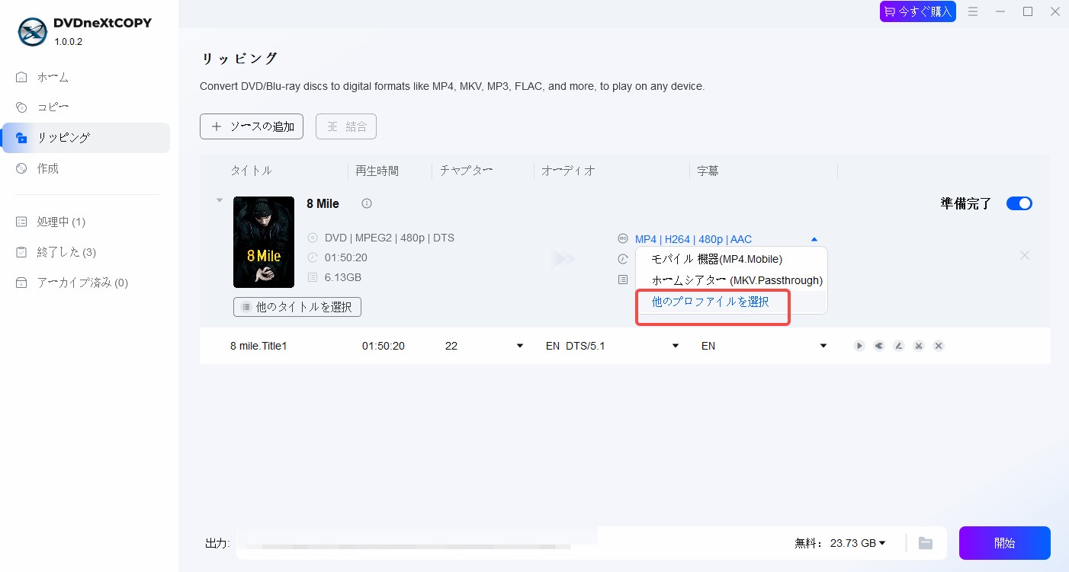This screenshot has height=572, width=1069.
Task: Open the hamburger menu in title bar
Action: coord(973,11)
